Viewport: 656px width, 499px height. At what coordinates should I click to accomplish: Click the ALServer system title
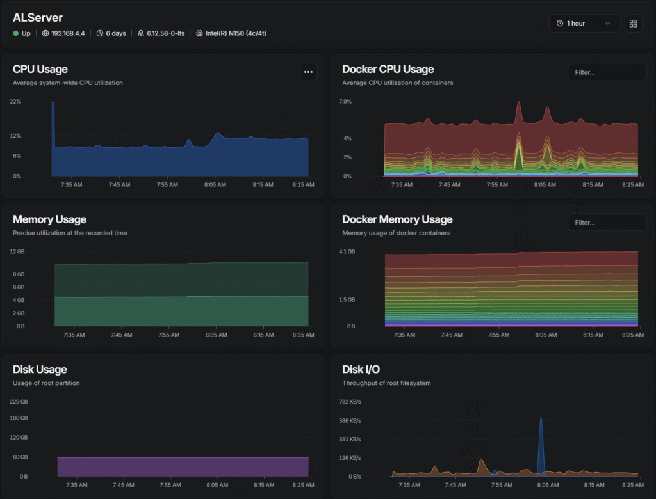tap(38, 18)
